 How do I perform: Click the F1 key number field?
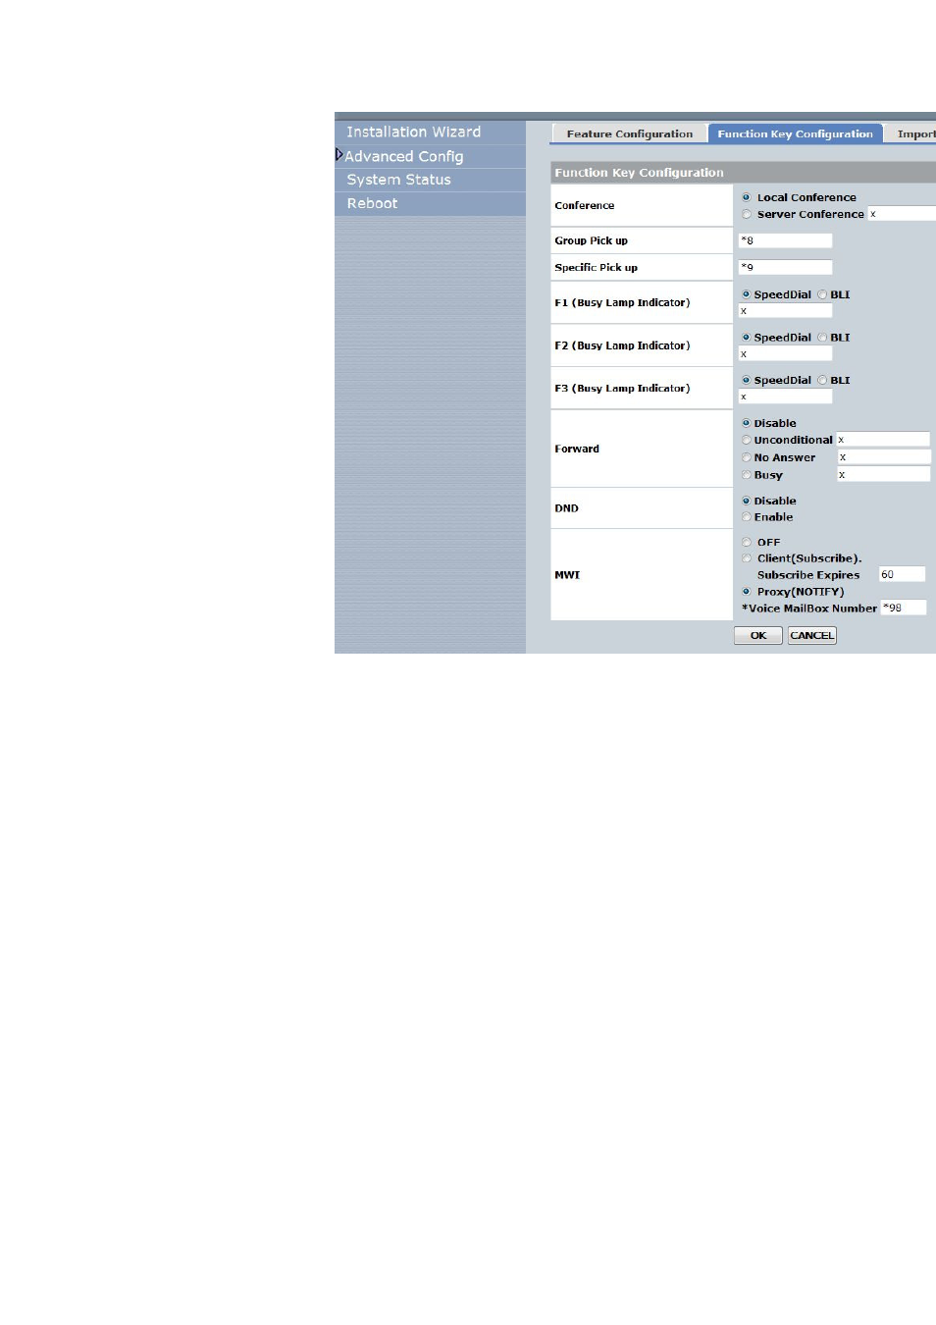pos(785,311)
